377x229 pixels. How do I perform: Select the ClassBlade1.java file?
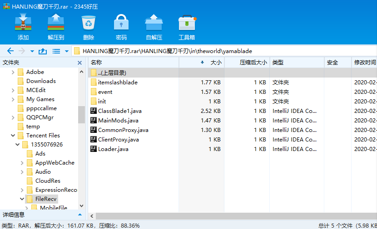[120, 111]
